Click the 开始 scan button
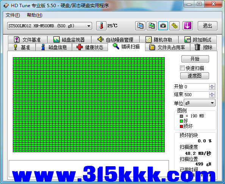Viewport: 225px width, 184px height. [195, 59]
